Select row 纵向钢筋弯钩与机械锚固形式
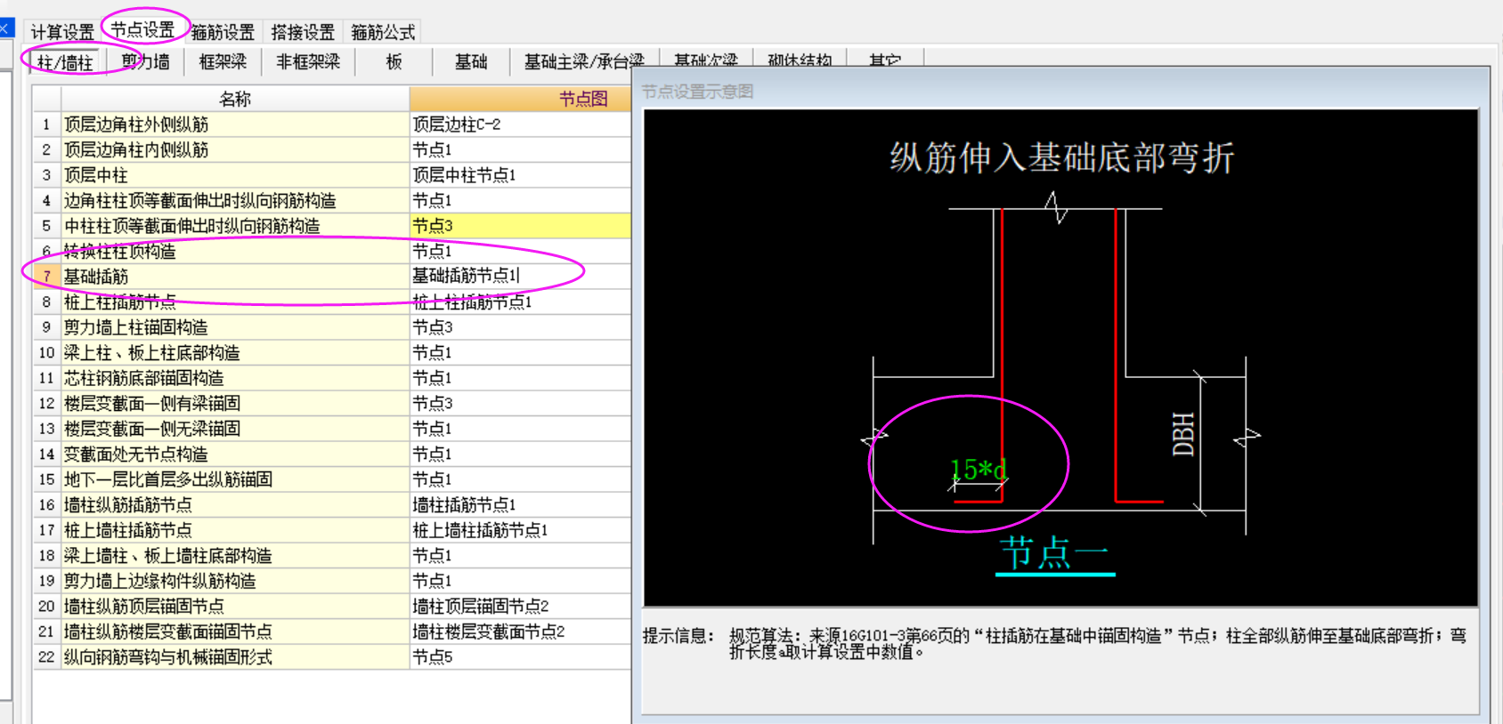Viewport: 1503px width, 724px height. tap(235, 656)
